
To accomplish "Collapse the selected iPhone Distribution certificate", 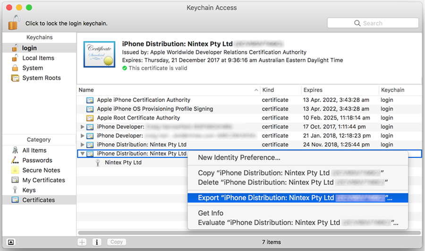I will [82, 154].
